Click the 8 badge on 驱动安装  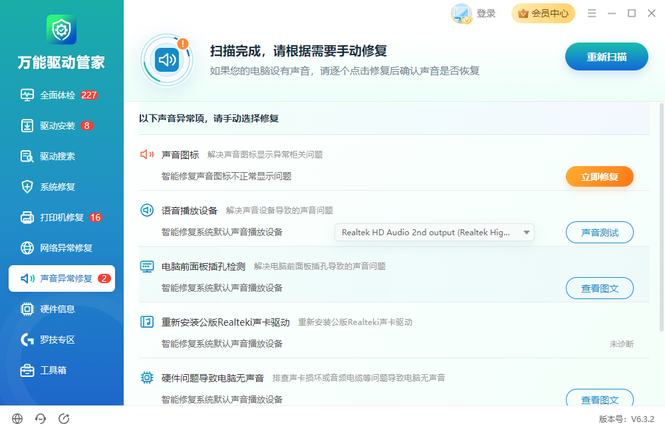click(x=86, y=126)
